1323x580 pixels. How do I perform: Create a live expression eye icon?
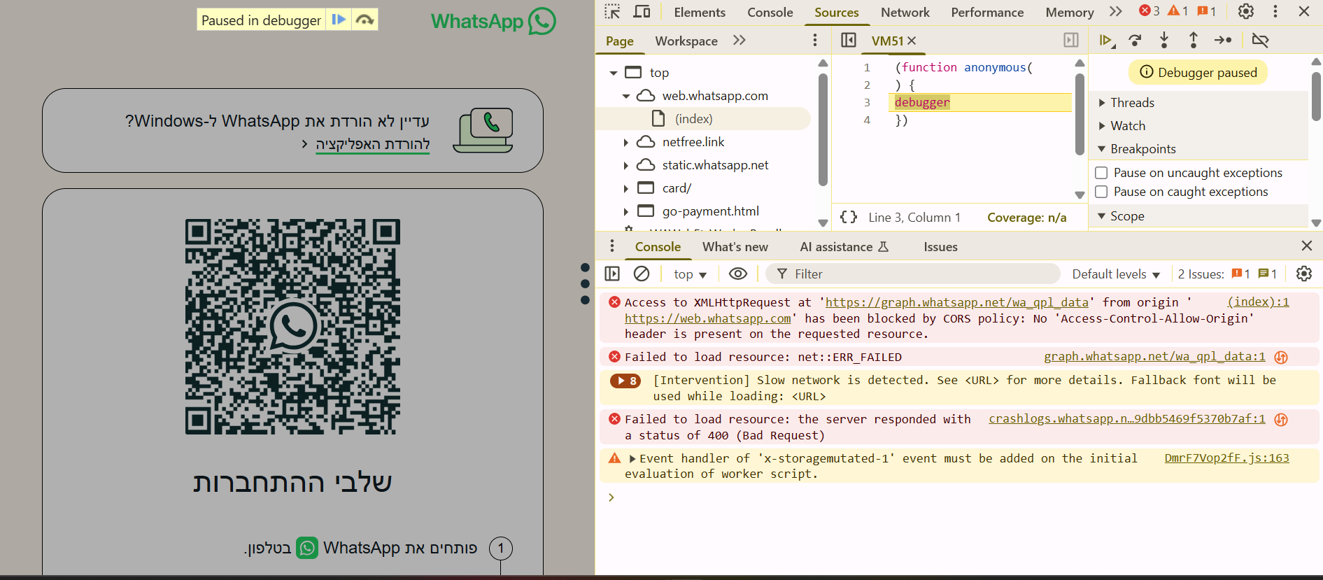point(738,274)
